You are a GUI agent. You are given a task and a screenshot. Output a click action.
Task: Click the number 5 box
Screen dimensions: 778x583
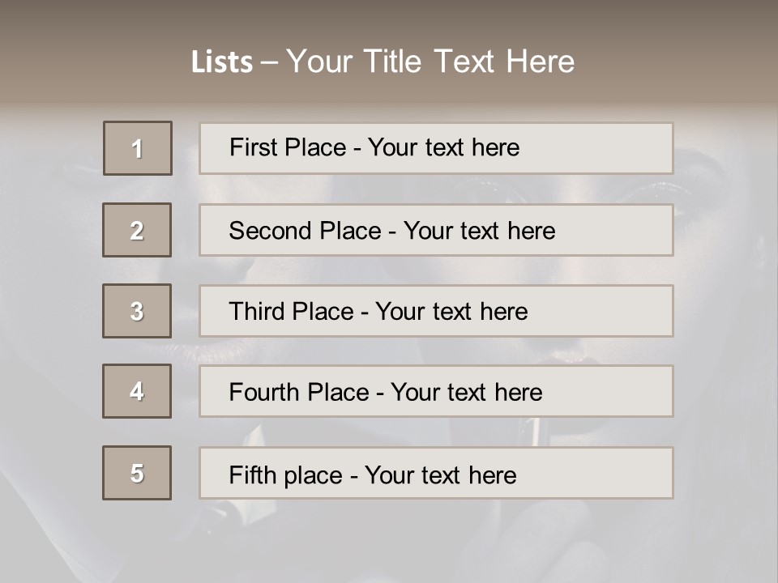point(137,473)
